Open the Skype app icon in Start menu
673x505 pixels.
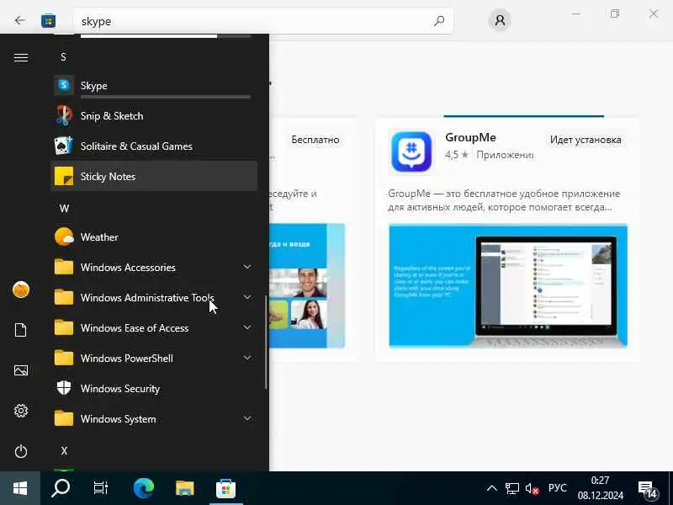tap(64, 86)
